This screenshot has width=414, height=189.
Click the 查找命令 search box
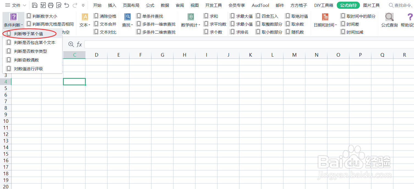coord(401,5)
